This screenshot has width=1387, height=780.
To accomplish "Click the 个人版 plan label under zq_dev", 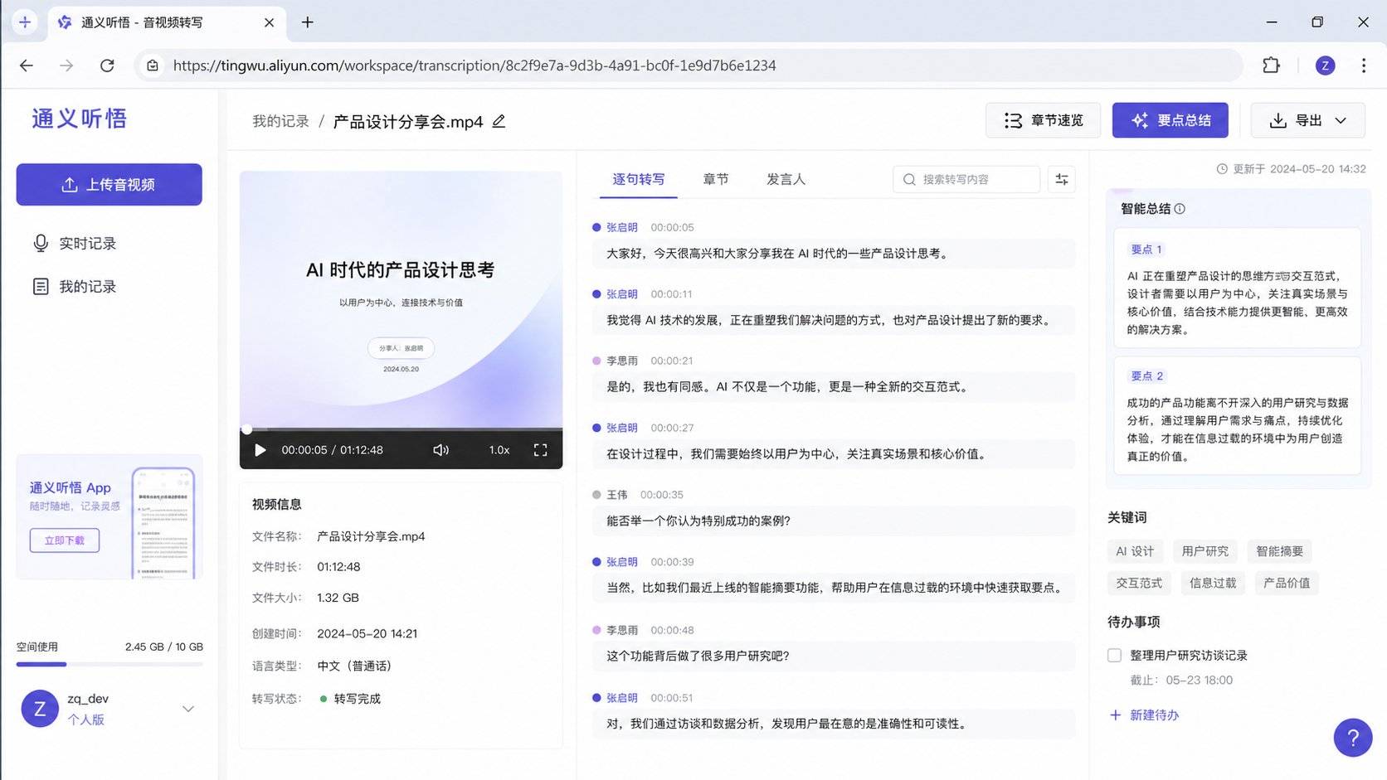I will coord(85,719).
